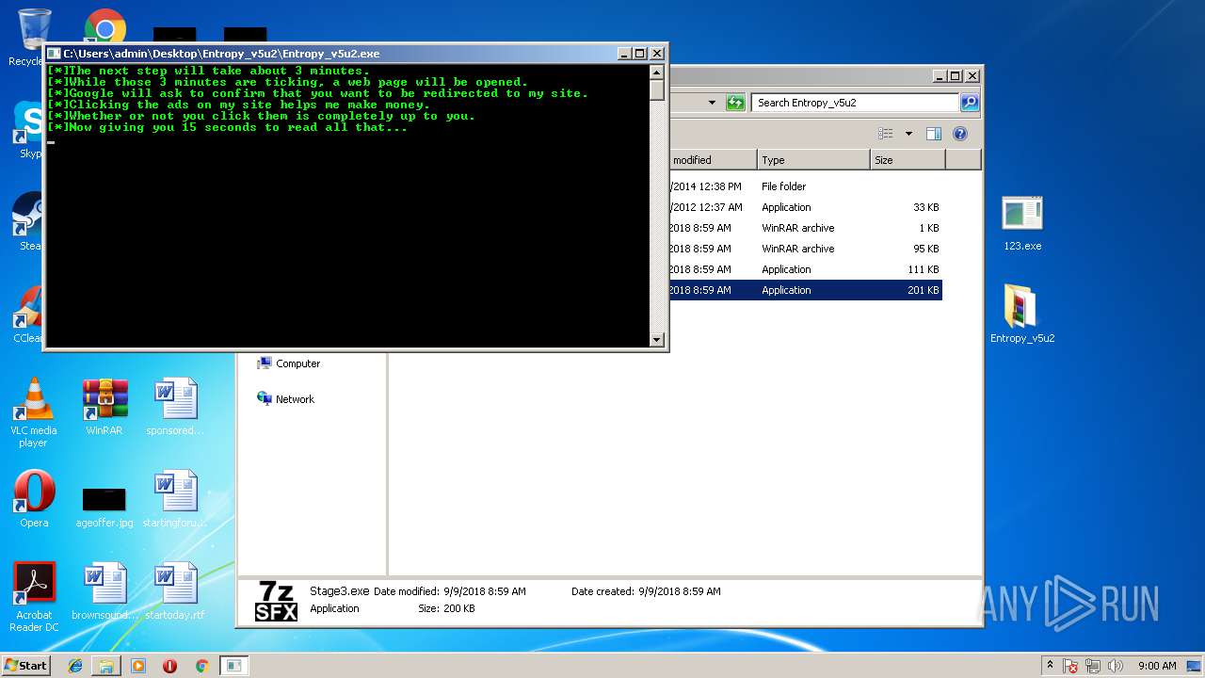Select Network in the navigation pane
Screen dimensions: 1205x678
(x=285, y=399)
